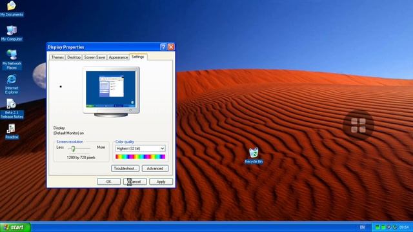Switch to the Themes tab
The width and height of the screenshot is (413, 232).
tap(57, 57)
